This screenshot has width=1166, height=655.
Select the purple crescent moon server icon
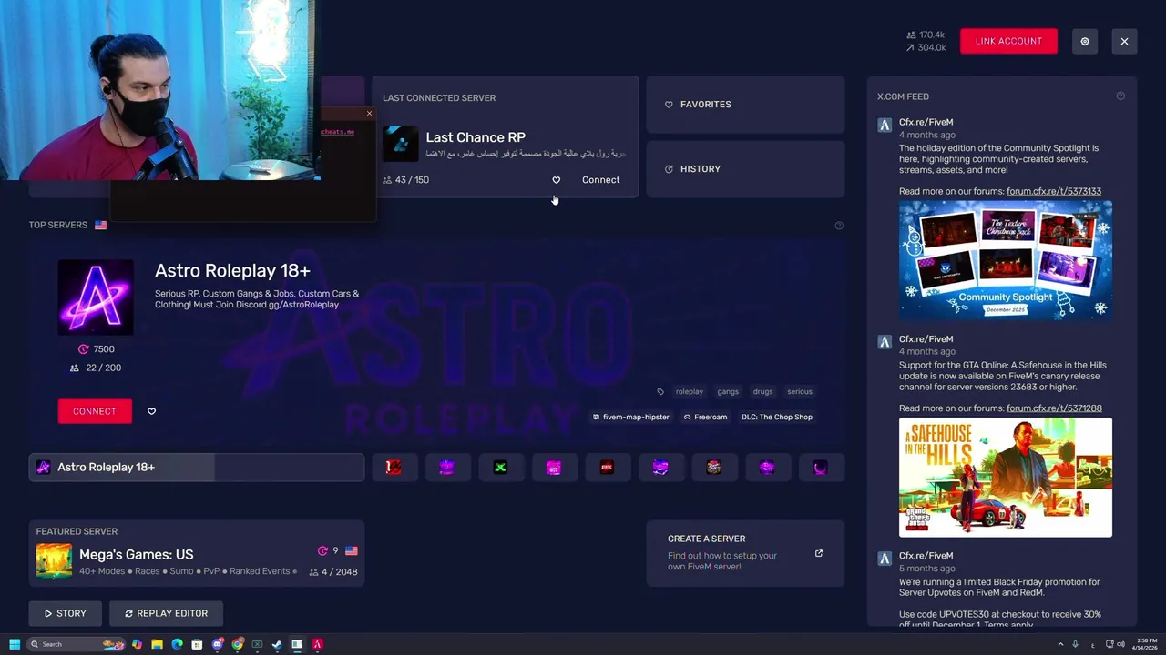coord(820,468)
